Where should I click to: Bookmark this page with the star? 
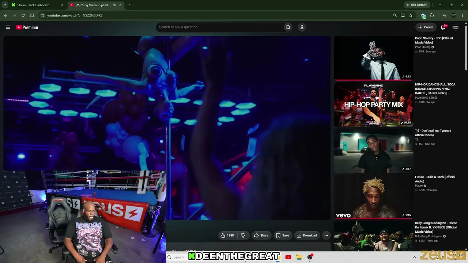click(x=411, y=15)
